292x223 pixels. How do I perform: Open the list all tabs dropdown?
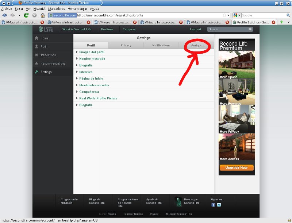(289, 22)
